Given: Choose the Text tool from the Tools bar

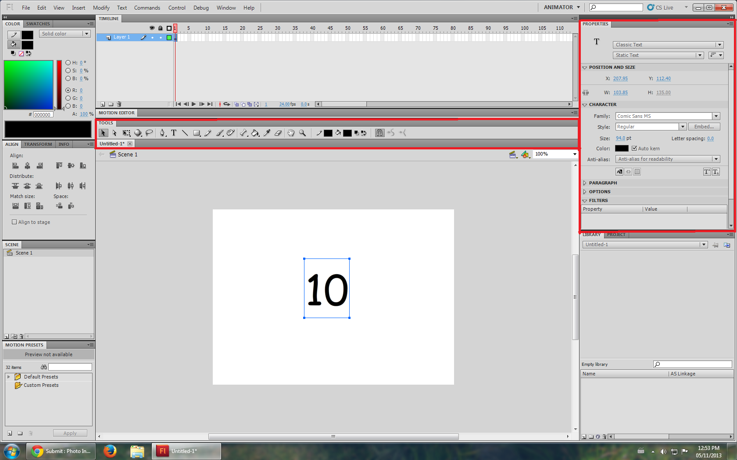Looking at the screenshot, I should point(174,133).
